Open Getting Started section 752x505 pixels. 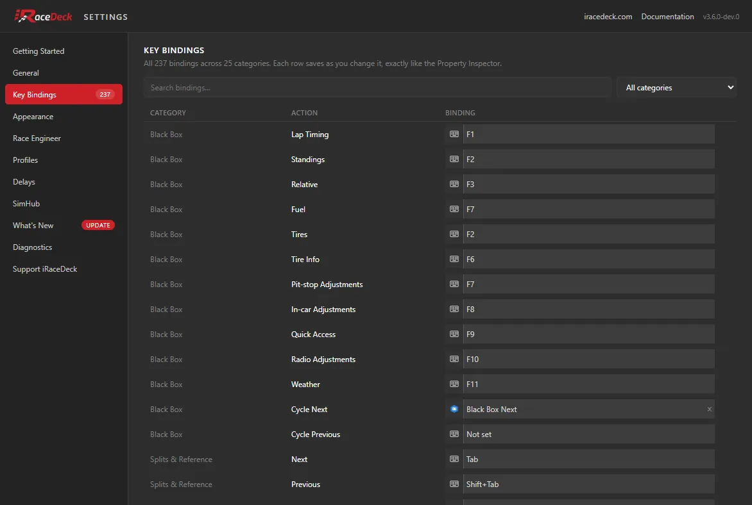point(38,51)
